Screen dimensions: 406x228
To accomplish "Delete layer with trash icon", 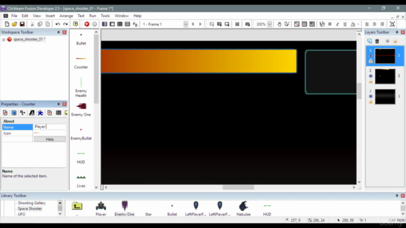I will (377, 41).
